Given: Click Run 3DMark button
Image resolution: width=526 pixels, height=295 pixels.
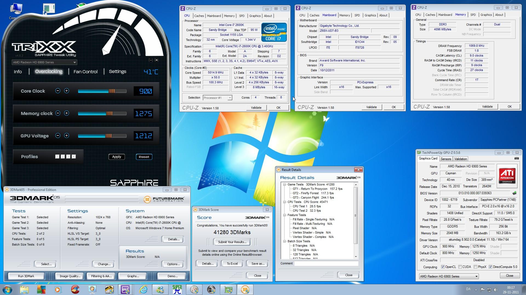Looking at the screenshot, I should (26, 276).
